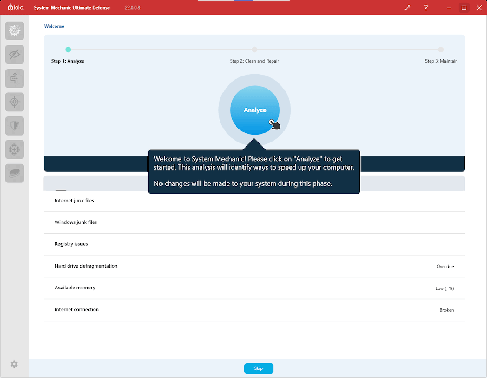Open the disk eraser icon in sidebar
The width and height of the screenshot is (487, 378).
tap(14, 173)
